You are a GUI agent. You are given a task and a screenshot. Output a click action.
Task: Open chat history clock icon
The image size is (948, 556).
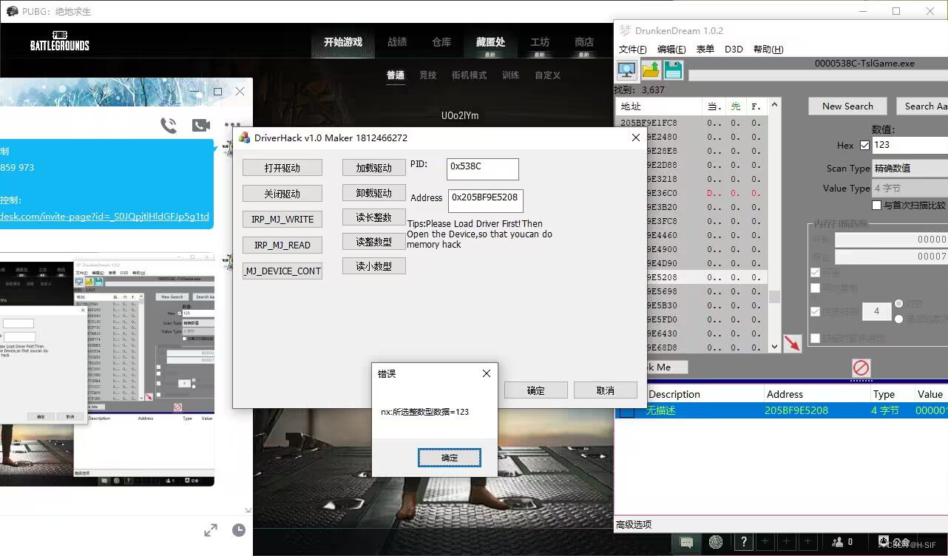coord(238,530)
